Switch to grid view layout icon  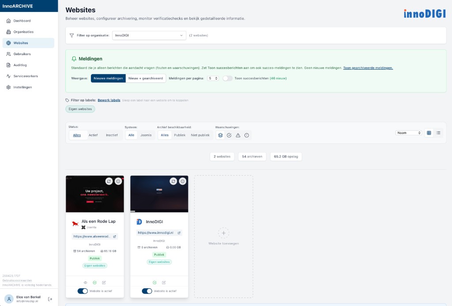coord(429,133)
